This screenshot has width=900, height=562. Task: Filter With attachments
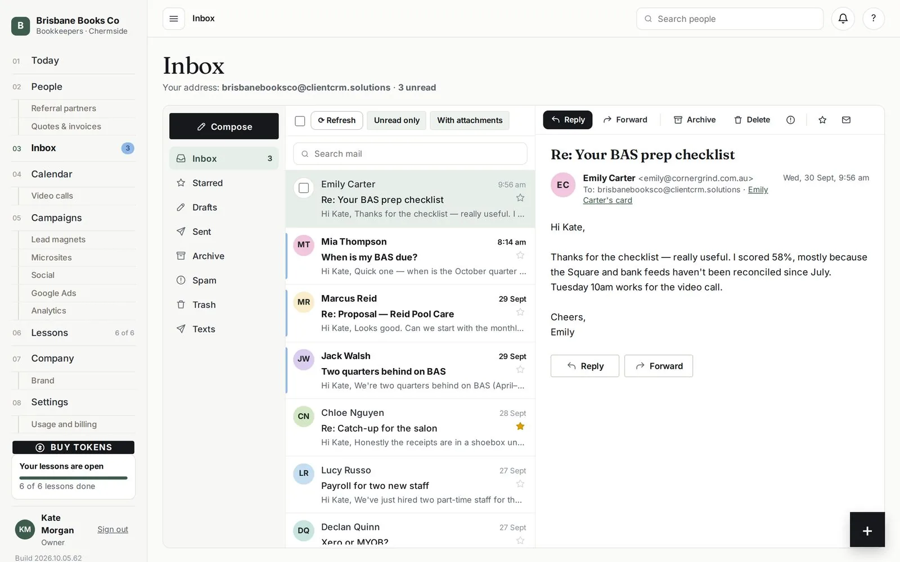click(x=470, y=120)
